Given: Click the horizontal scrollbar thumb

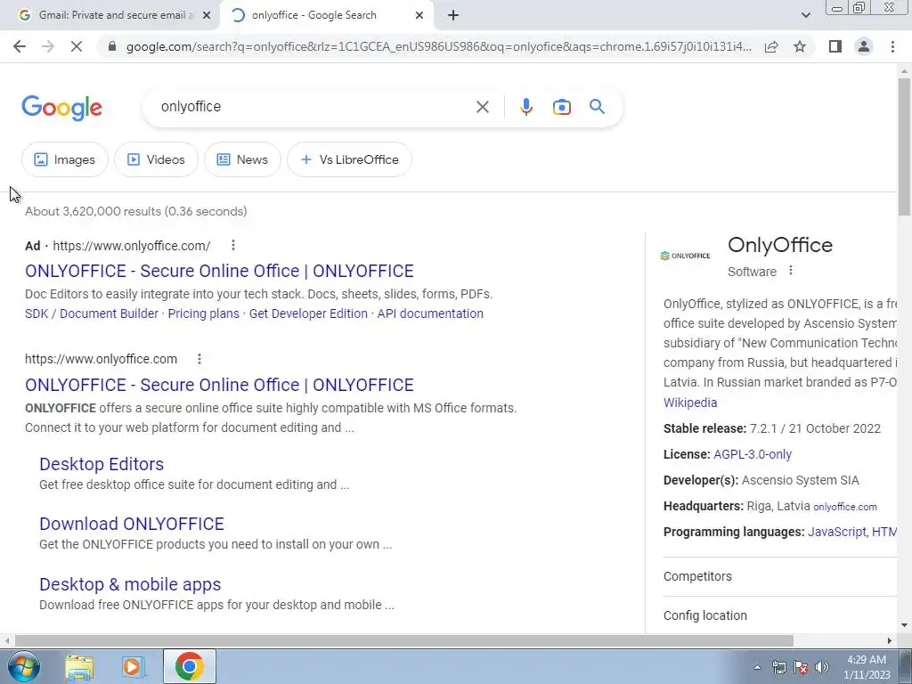Looking at the screenshot, I should click(404, 640).
